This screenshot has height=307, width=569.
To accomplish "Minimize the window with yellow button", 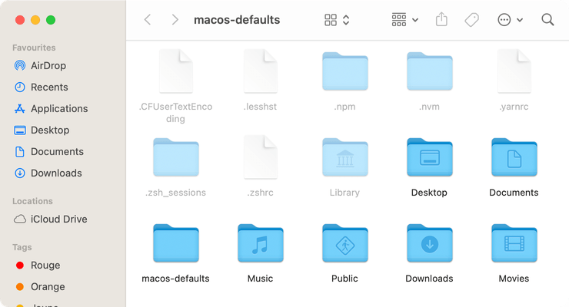I will [35, 20].
